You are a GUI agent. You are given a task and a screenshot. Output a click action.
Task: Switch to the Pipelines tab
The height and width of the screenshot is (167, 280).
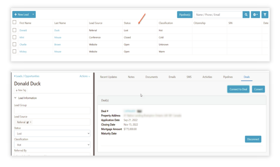pos(228,77)
